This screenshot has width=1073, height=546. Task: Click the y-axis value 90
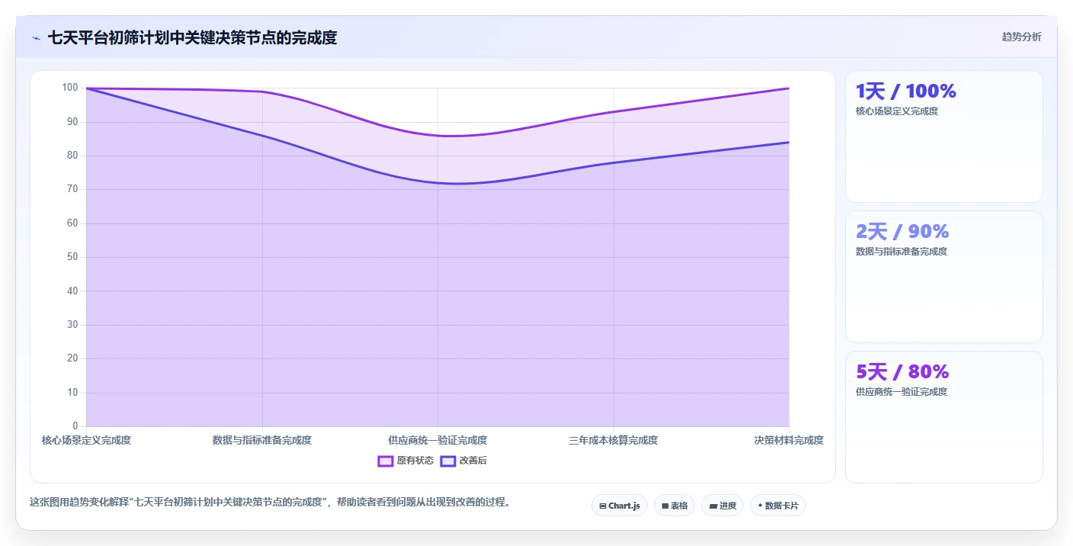click(72, 122)
